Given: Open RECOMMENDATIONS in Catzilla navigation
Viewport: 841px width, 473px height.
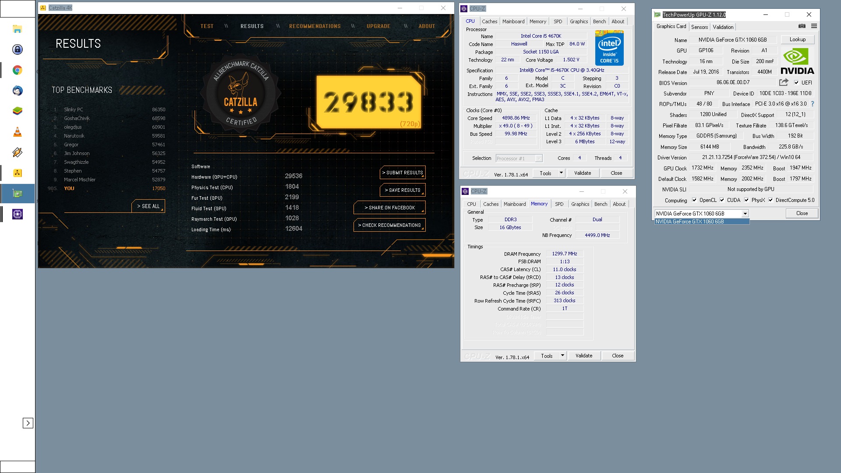Looking at the screenshot, I should point(314,26).
